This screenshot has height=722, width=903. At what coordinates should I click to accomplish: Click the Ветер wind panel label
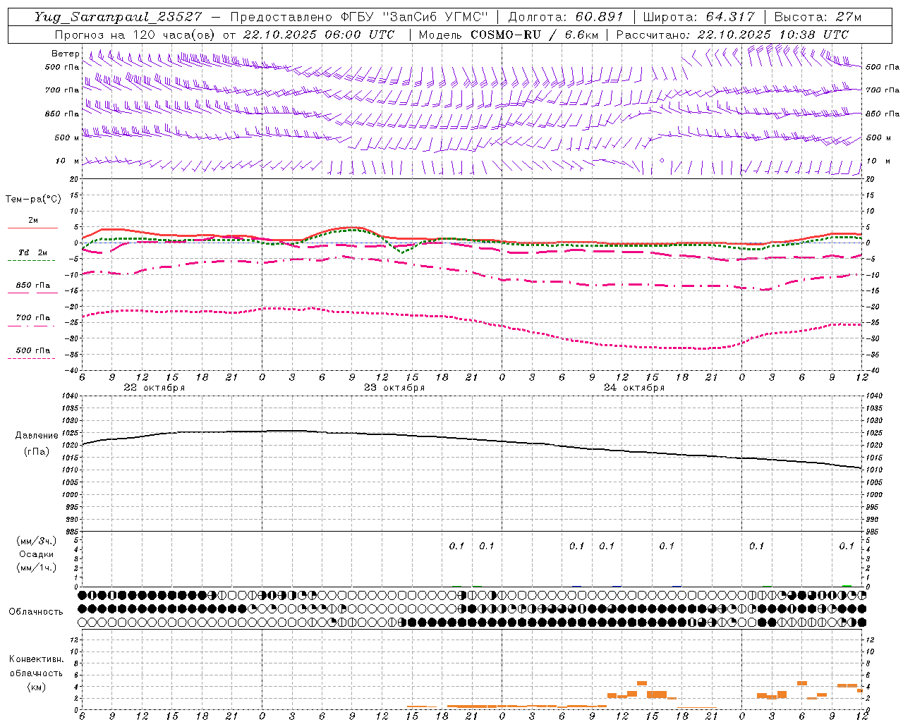(65, 54)
